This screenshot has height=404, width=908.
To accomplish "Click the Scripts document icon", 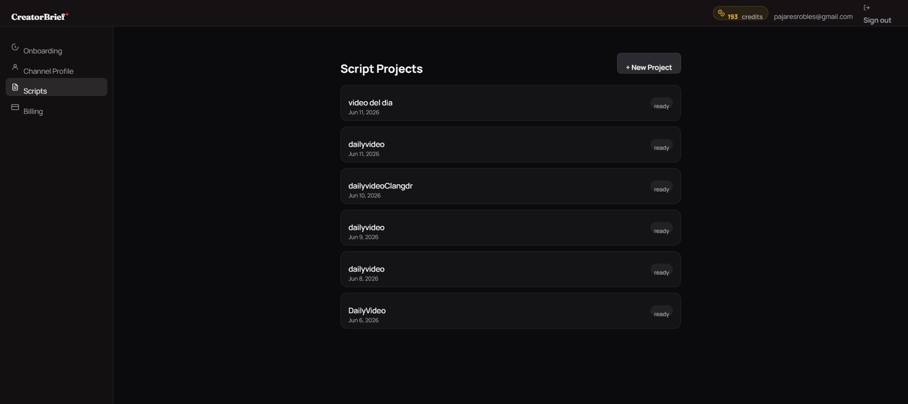I will (15, 87).
